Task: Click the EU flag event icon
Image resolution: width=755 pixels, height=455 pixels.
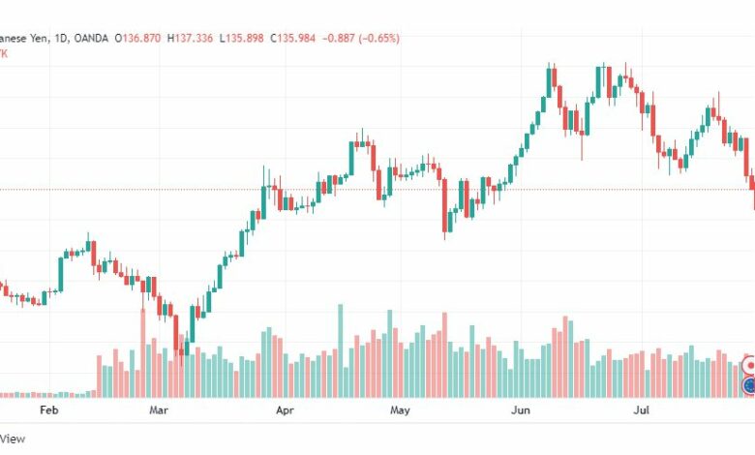Action: coord(750,385)
